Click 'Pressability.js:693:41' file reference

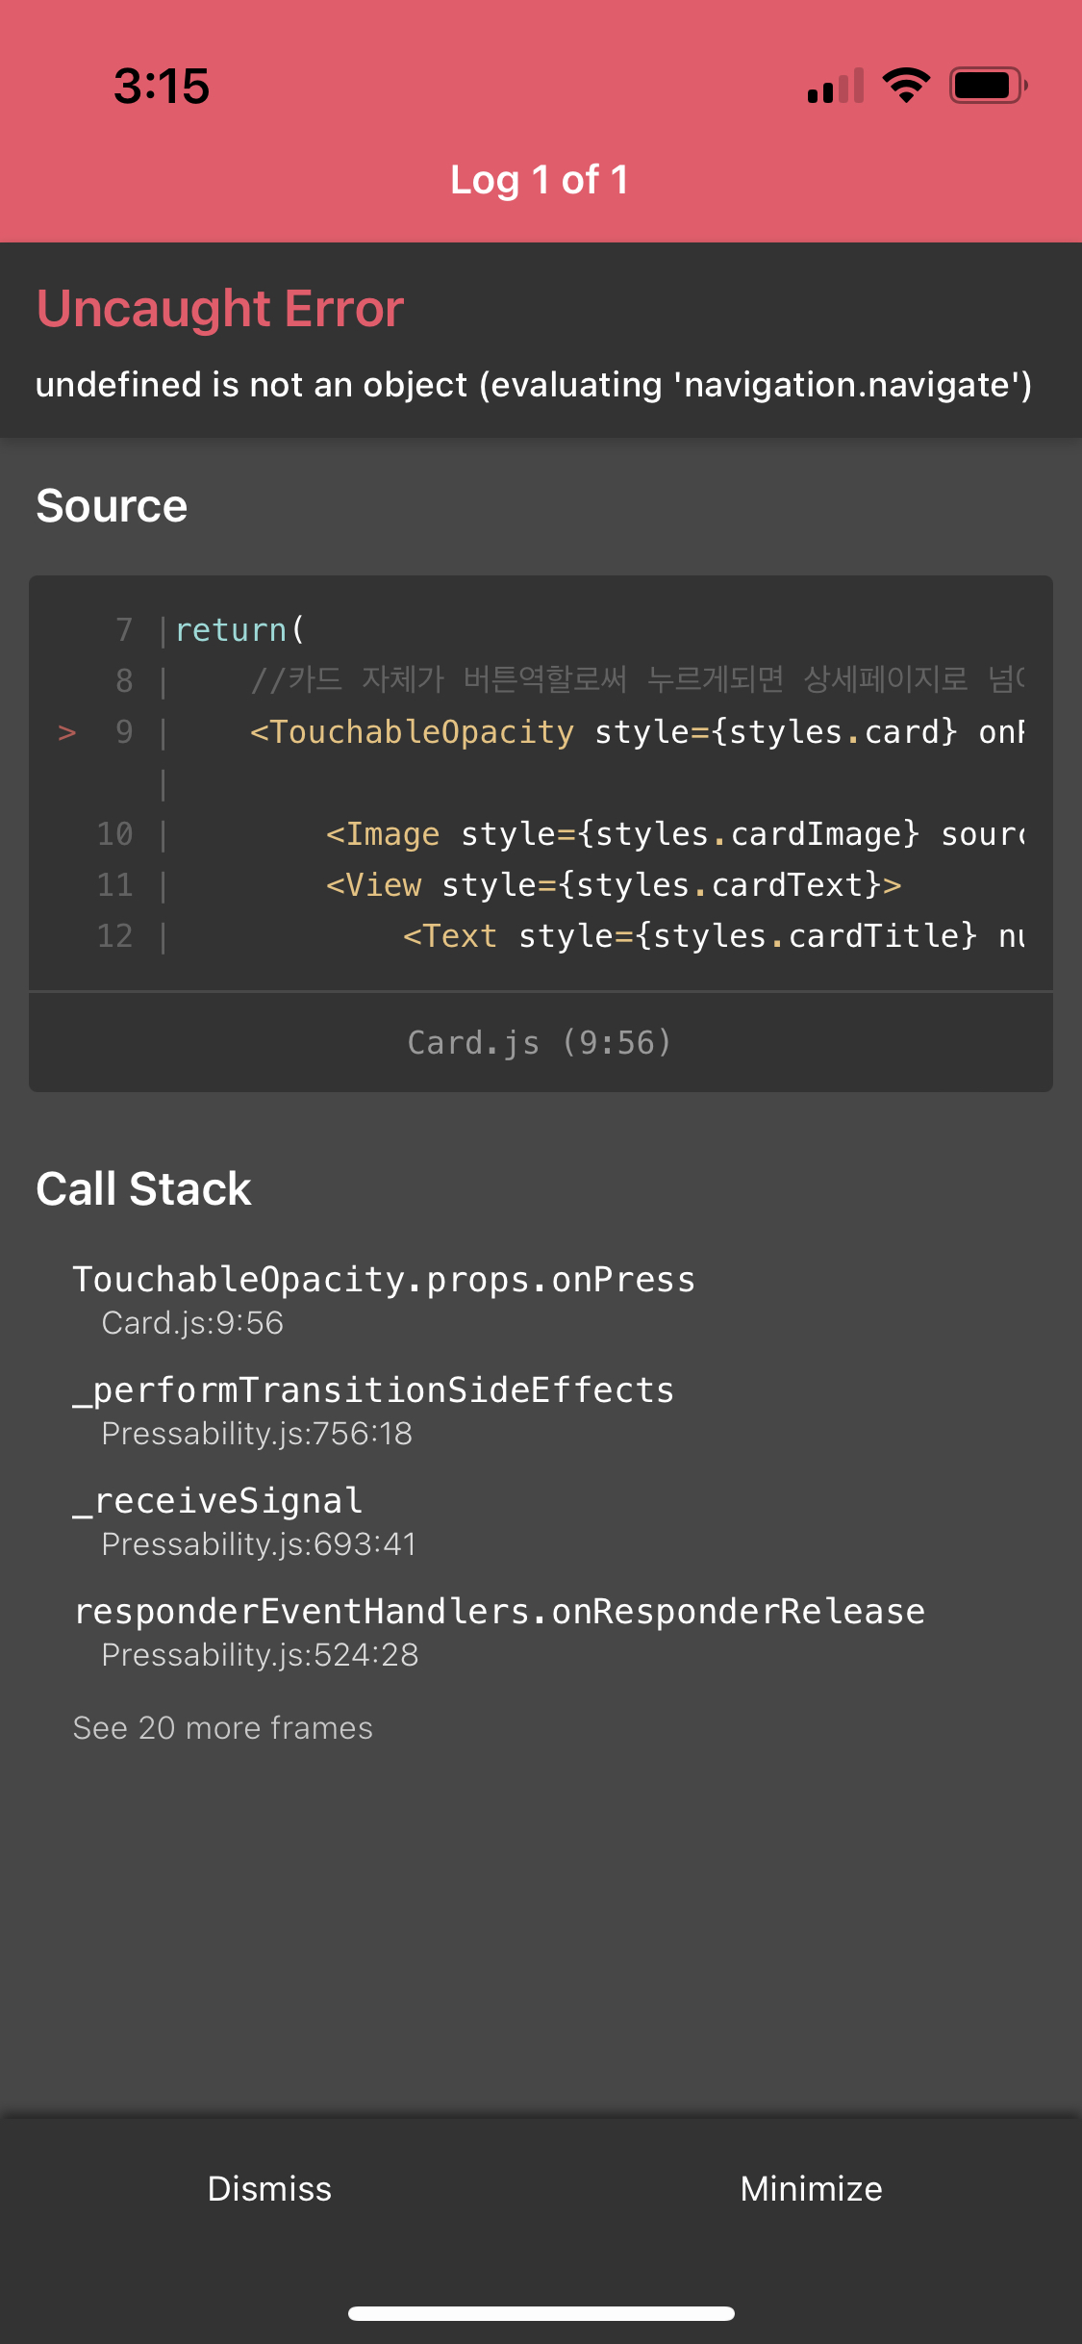(x=259, y=1544)
